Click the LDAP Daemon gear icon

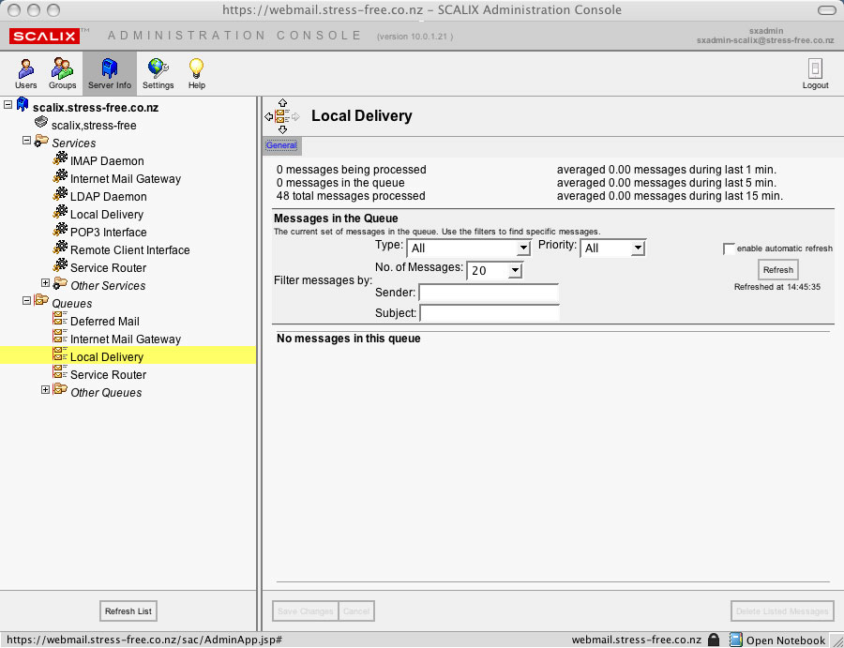(60, 194)
